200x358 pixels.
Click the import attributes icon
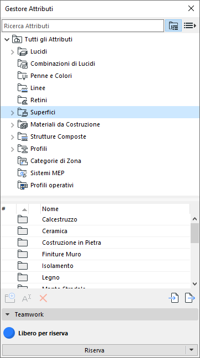(173, 298)
